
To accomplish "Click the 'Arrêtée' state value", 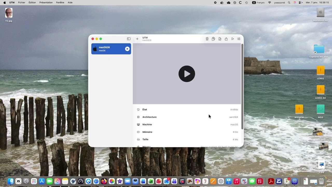I will pos(234,110).
